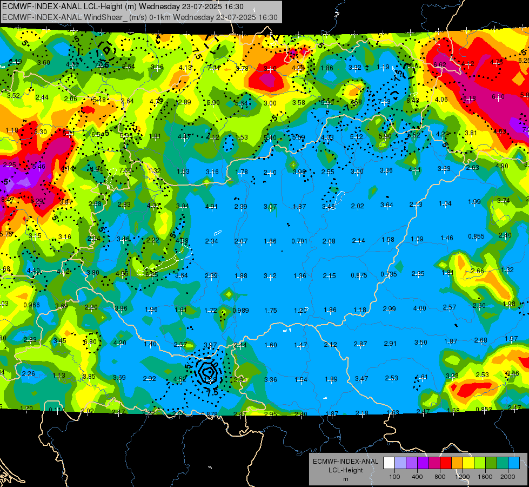This screenshot has height=487, width=529.
Task: Click the light purple legend swatch
Action: tap(412, 463)
